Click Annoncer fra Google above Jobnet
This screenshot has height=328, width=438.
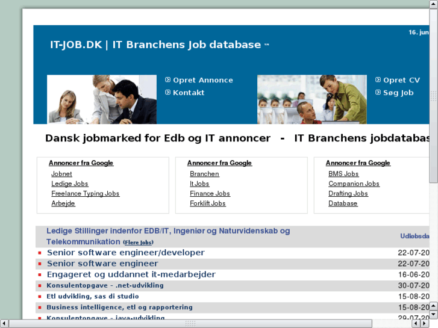81,163
